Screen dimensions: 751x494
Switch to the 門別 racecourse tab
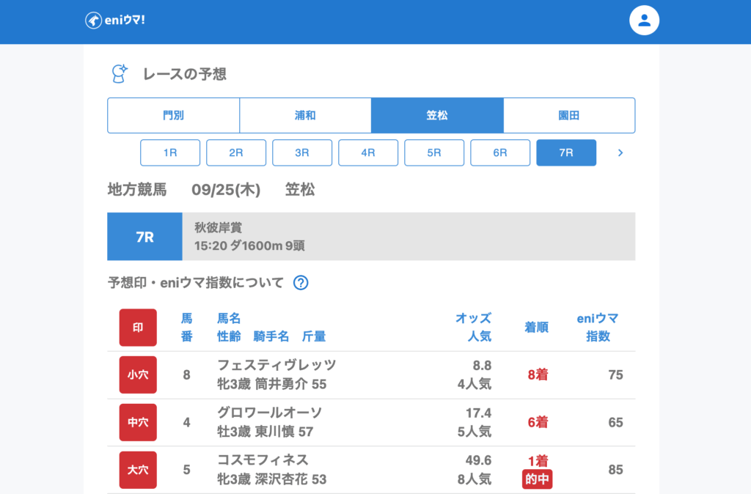click(x=174, y=116)
